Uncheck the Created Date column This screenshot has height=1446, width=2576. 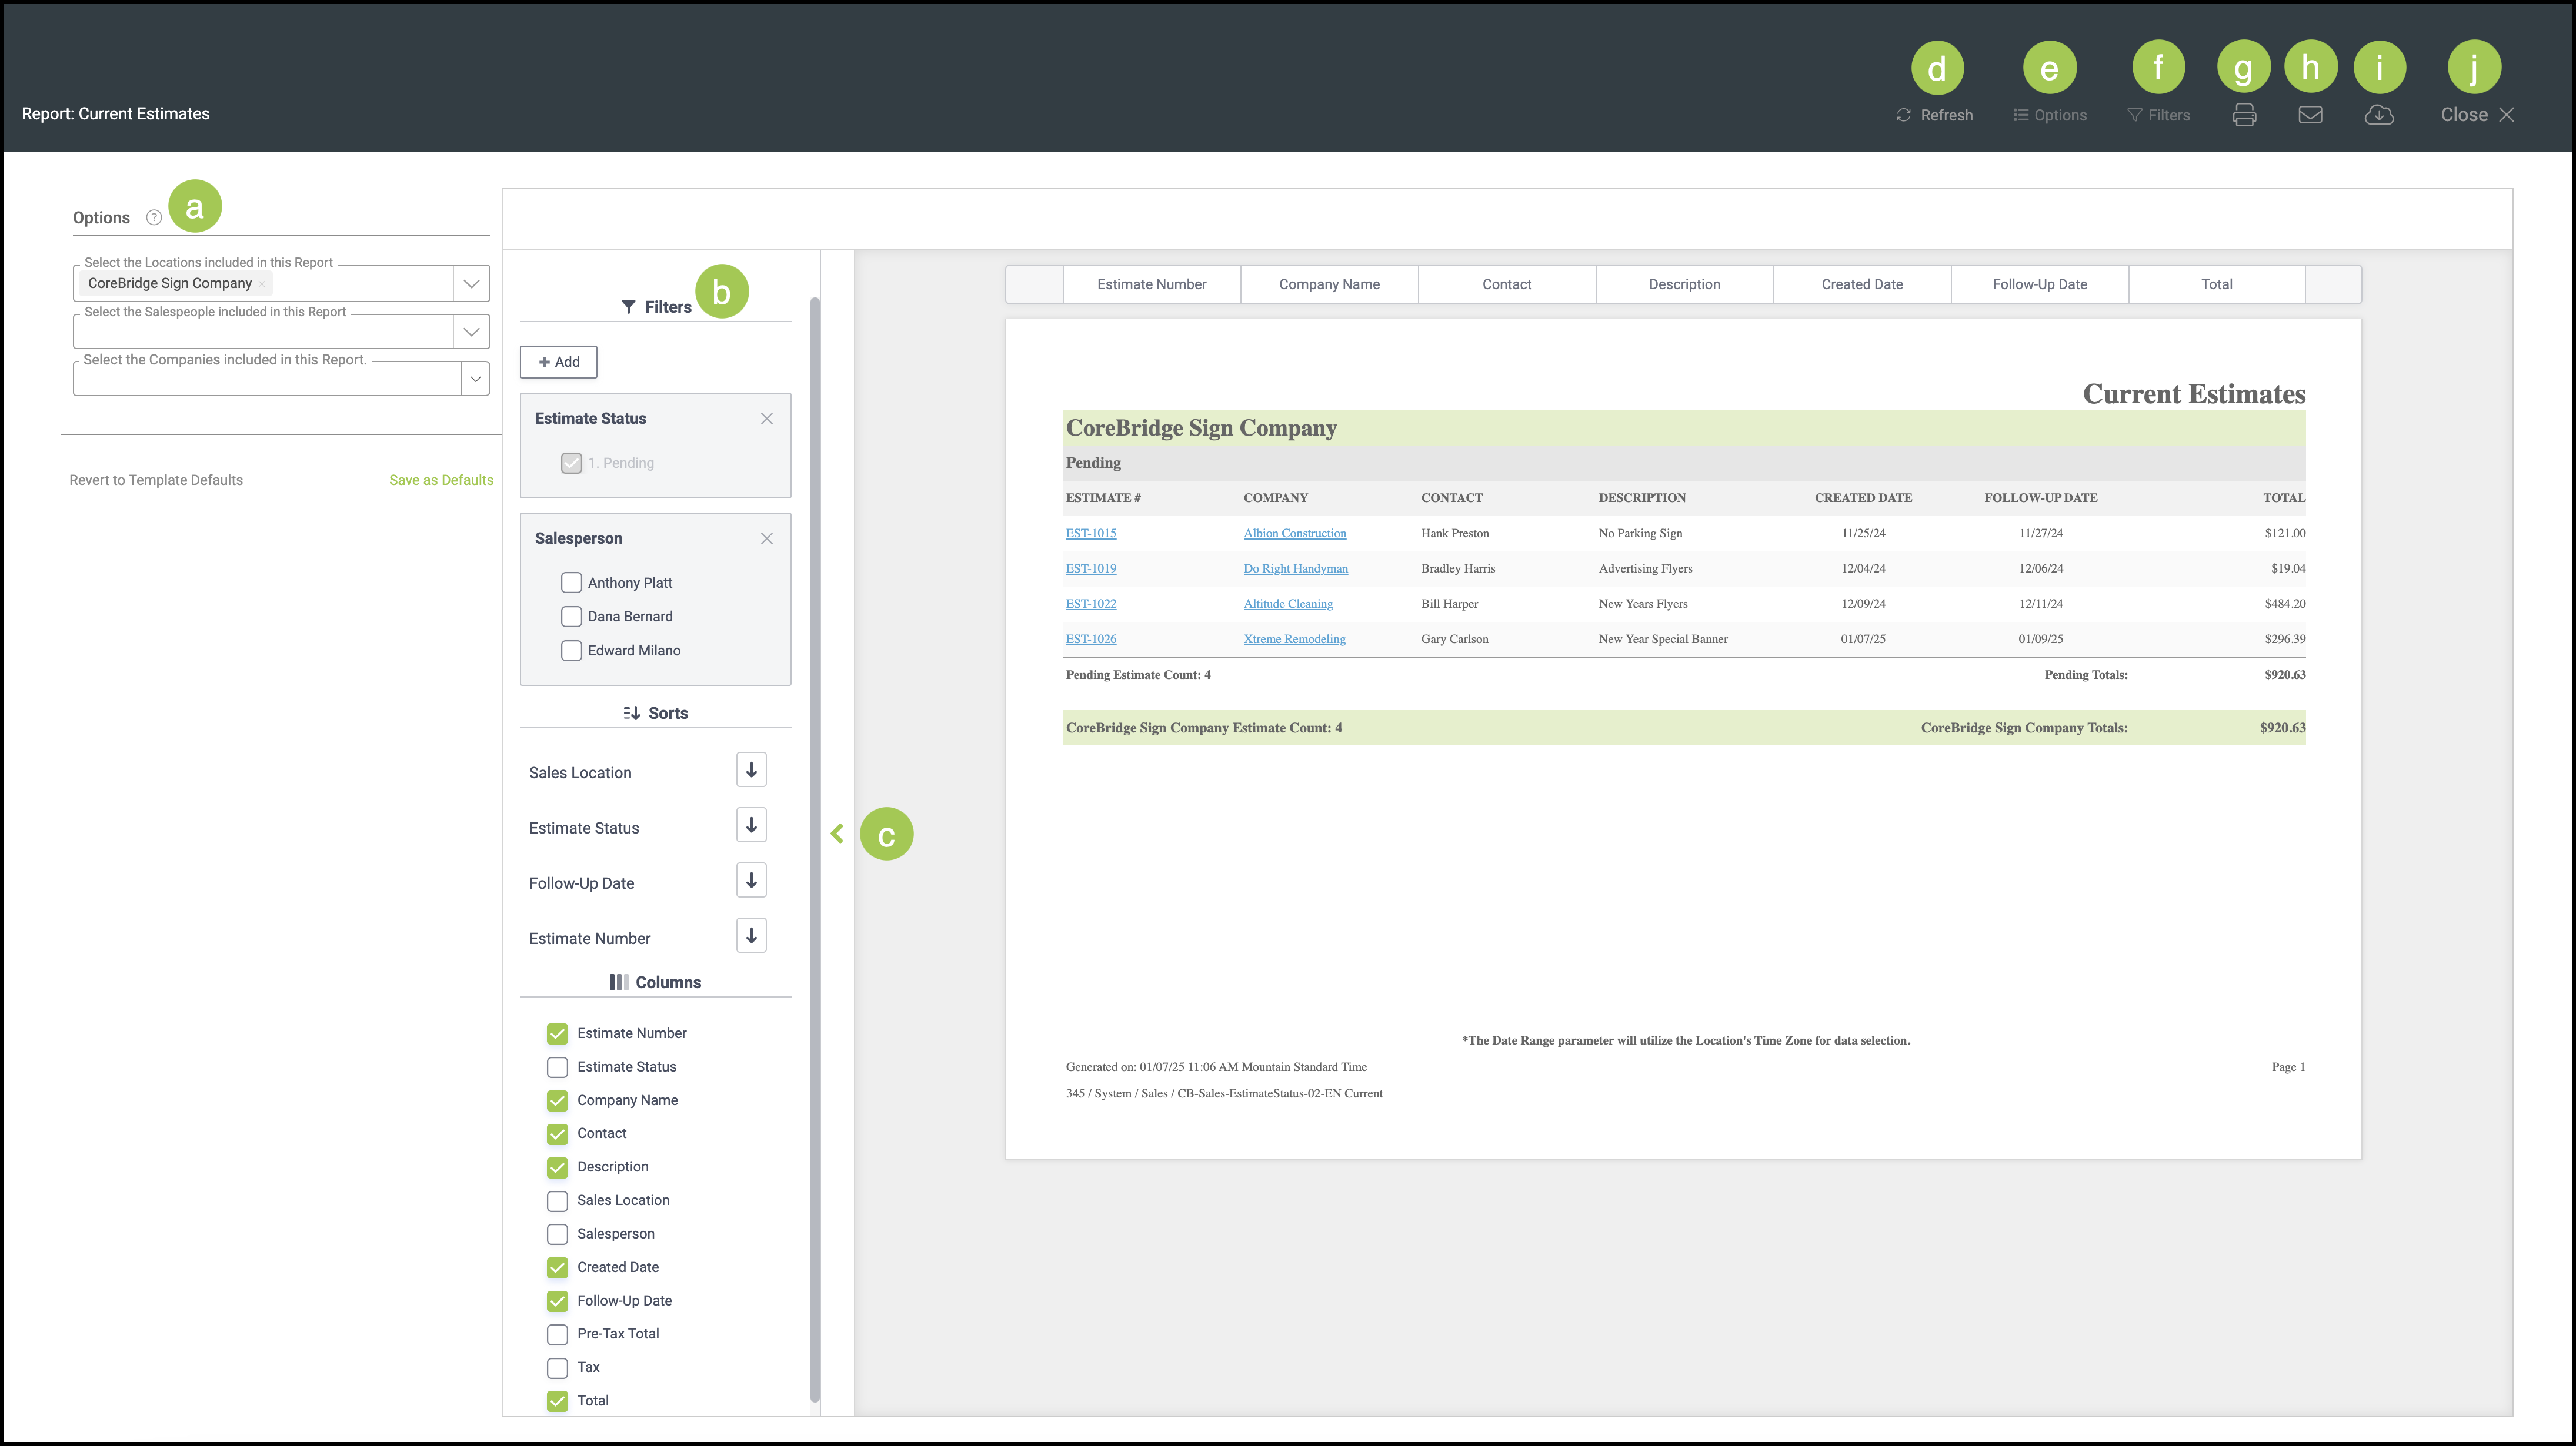click(x=557, y=1267)
